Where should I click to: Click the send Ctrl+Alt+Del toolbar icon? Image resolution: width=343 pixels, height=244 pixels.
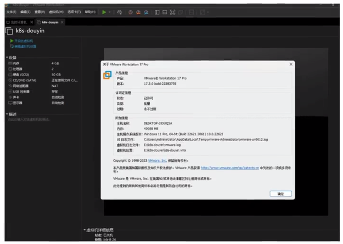pos(119,12)
